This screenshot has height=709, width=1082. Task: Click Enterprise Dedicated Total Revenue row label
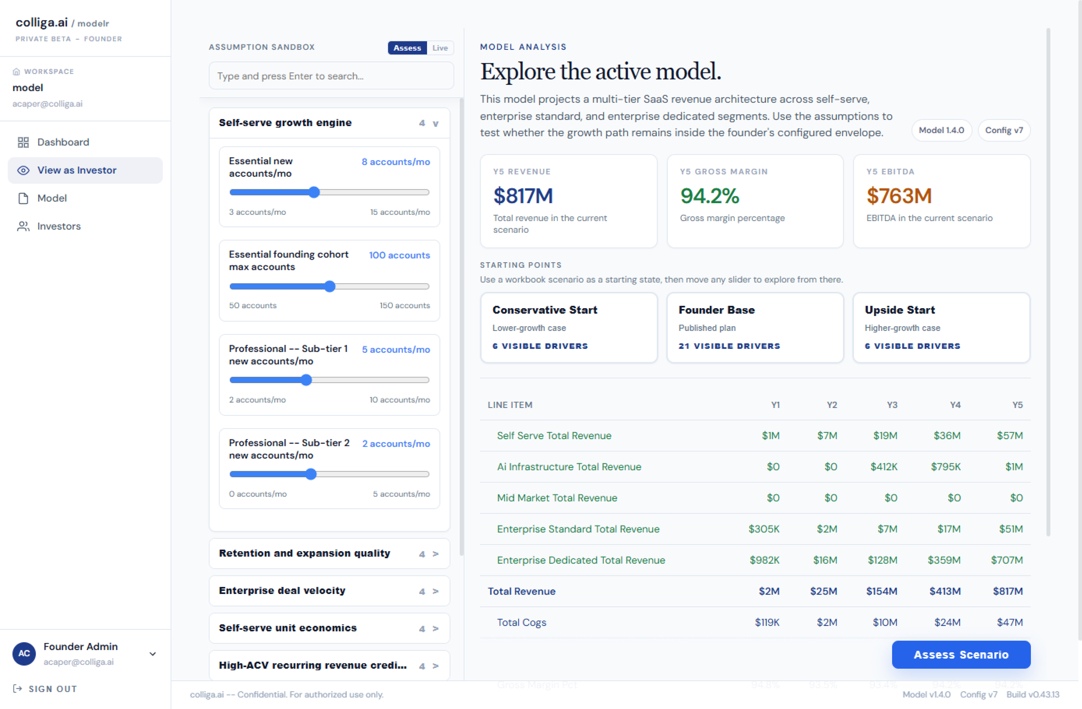click(x=581, y=560)
